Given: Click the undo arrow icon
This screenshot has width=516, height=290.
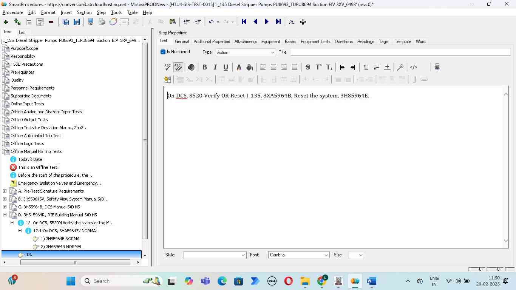Looking at the screenshot, I should tap(211, 22).
